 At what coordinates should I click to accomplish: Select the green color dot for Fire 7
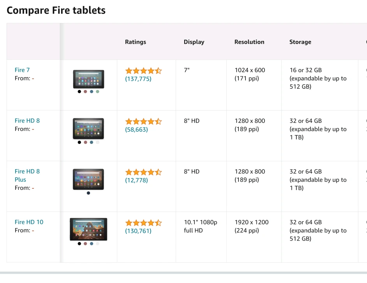tap(97, 92)
